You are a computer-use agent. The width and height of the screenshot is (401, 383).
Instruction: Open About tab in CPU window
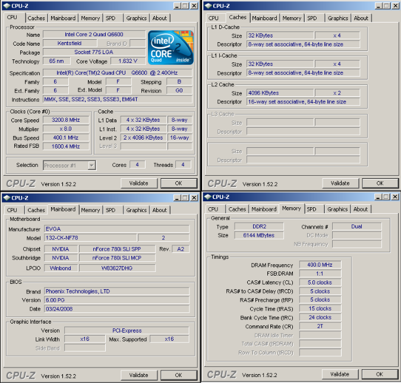click(159, 18)
